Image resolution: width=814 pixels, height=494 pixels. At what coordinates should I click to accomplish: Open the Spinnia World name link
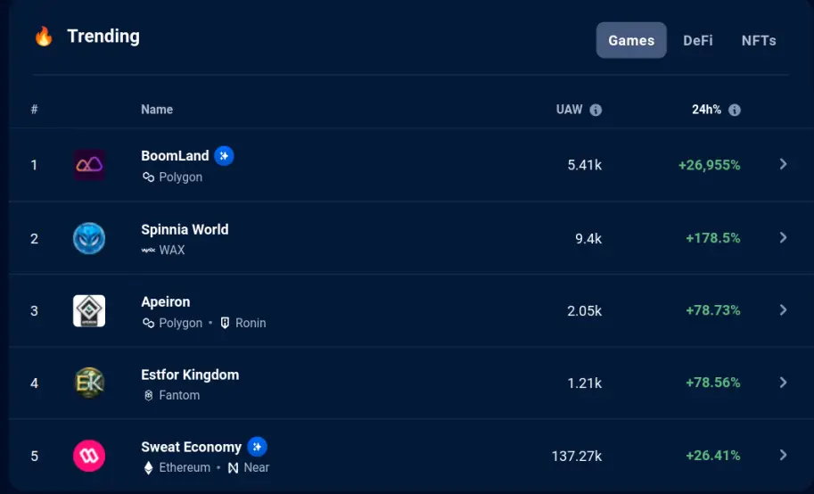[185, 229]
